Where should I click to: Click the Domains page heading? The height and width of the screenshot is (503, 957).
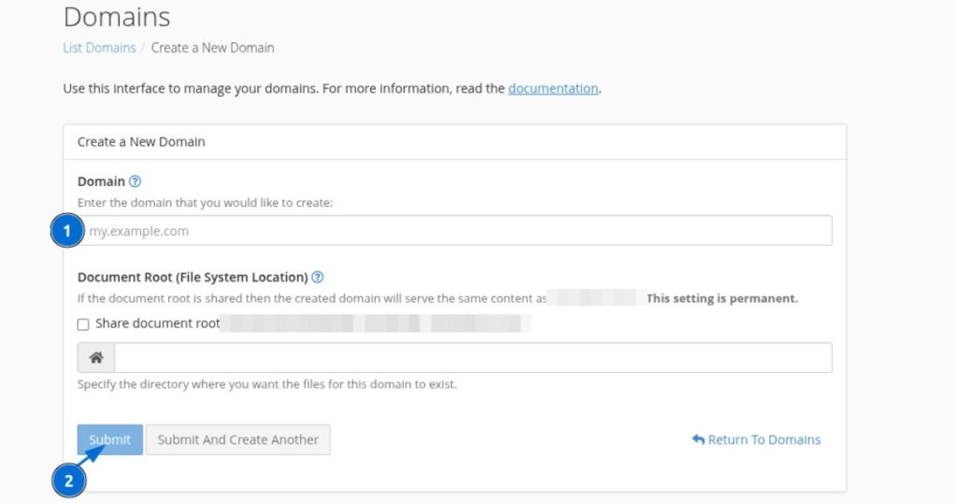pyautogui.click(x=117, y=17)
